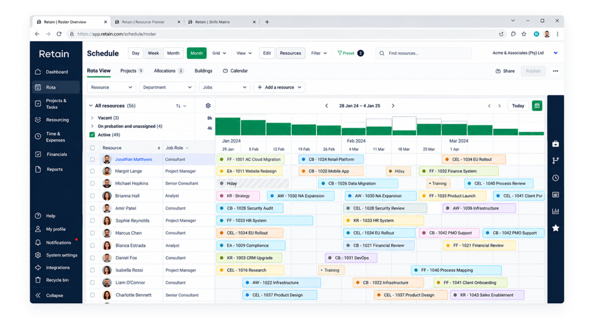
Task: Click the Share button
Action: [505, 71]
